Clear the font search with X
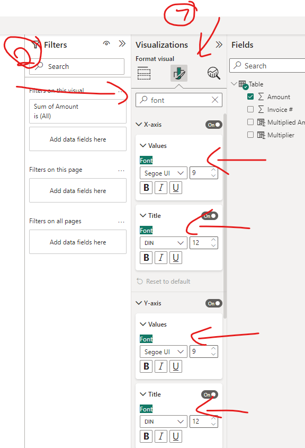Screen dimensions: 305x448 (x=215, y=100)
